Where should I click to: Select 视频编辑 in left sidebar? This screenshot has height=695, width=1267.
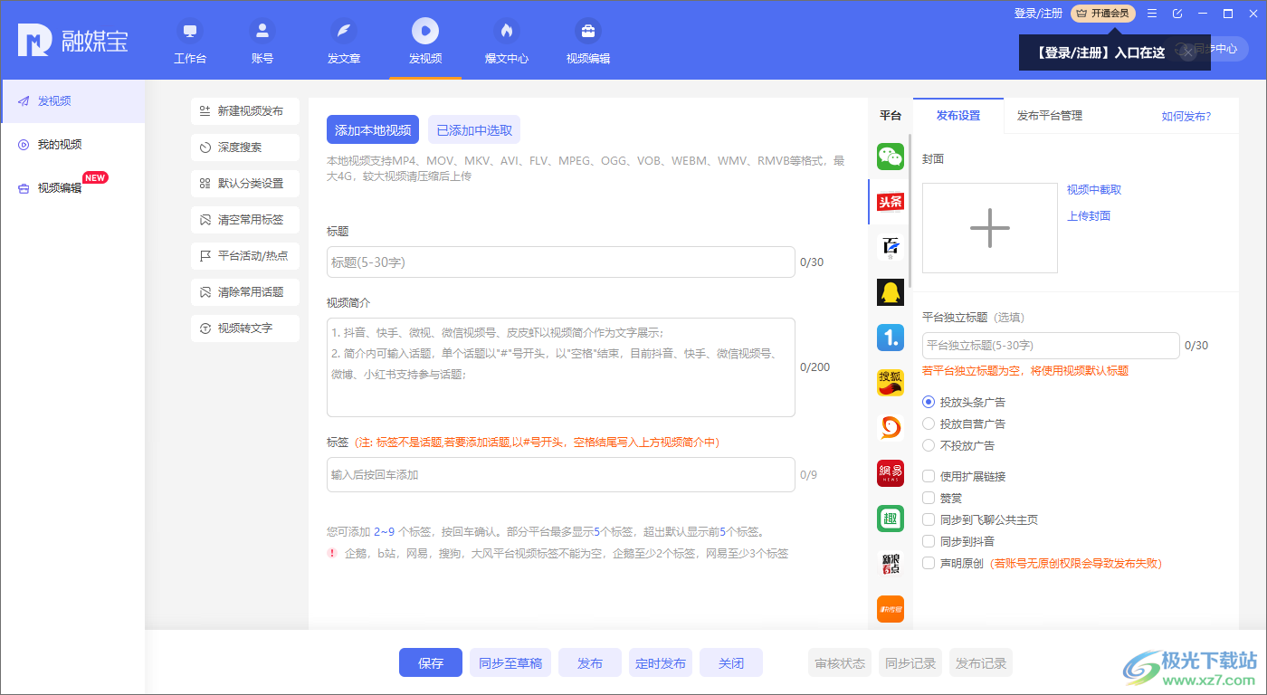click(x=72, y=188)
